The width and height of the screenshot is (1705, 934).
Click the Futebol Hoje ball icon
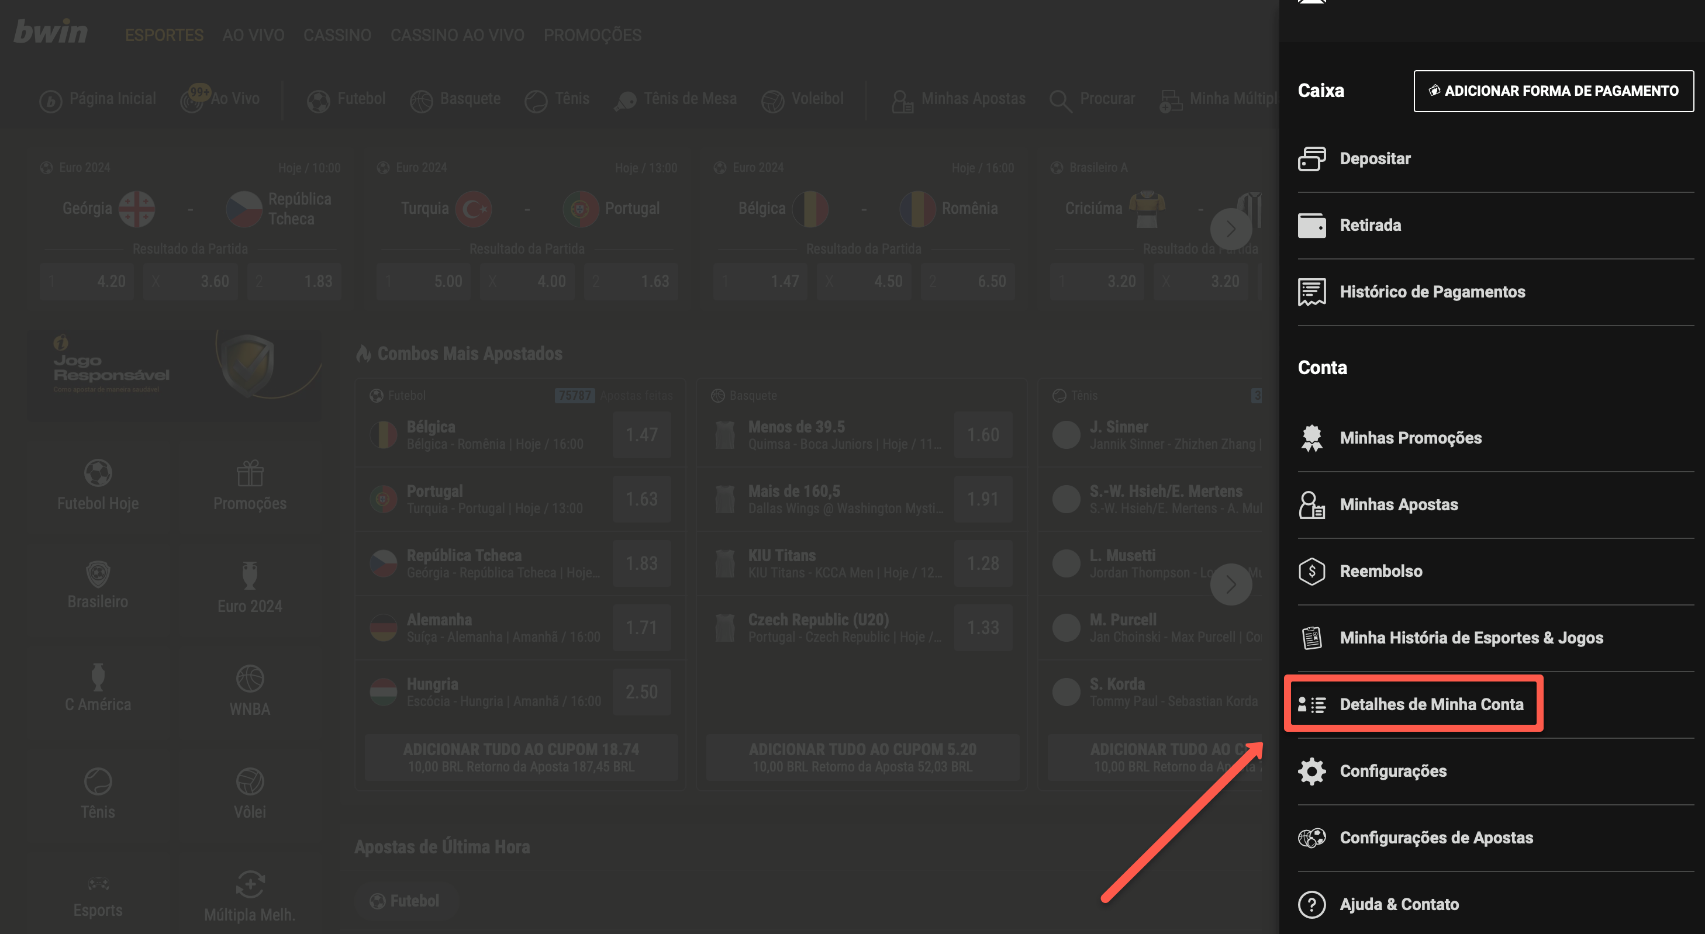98,472
